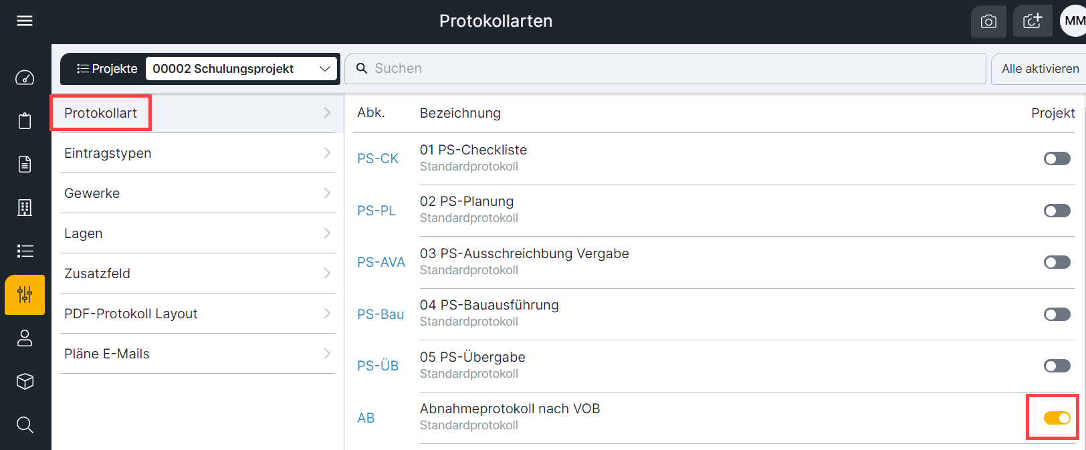The image size is (1086, 450).
Task: Turn on the 04 PS-Bauausführung toggle
Action: coord(1057,314)
